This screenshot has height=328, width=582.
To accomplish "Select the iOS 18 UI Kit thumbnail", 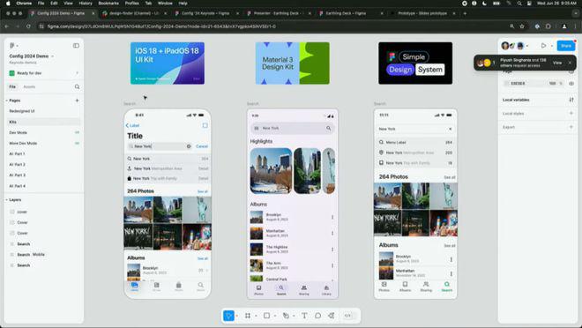I will tap(168, 63).
